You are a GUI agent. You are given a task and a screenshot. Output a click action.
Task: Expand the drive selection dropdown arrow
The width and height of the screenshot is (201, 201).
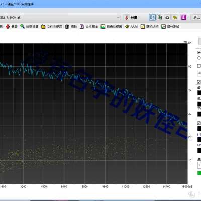tap(118, 17)
